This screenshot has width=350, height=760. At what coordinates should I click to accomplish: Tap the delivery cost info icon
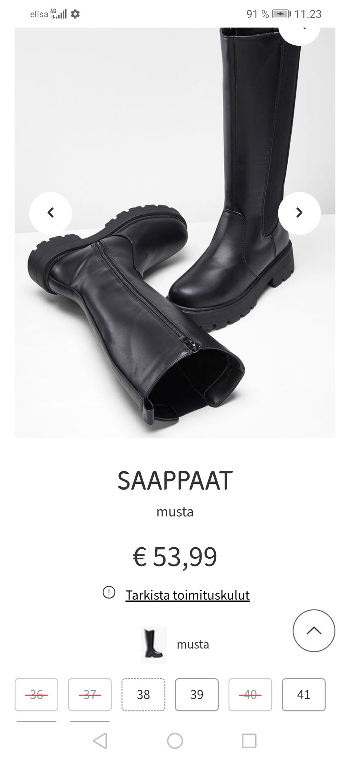tap(109, 592)
